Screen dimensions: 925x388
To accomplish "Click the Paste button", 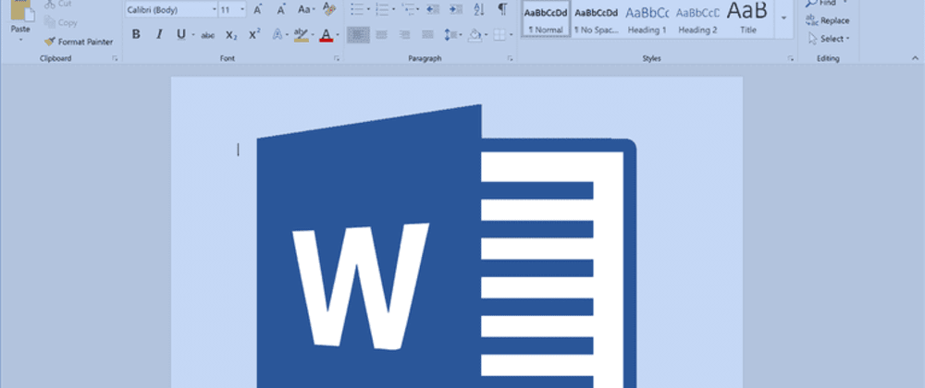I will (x=21, y=14).
